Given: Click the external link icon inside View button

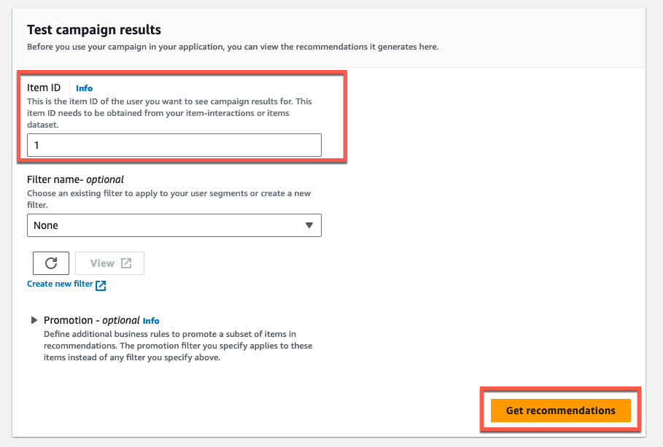Looking at the screenshot, I should 126,263.
